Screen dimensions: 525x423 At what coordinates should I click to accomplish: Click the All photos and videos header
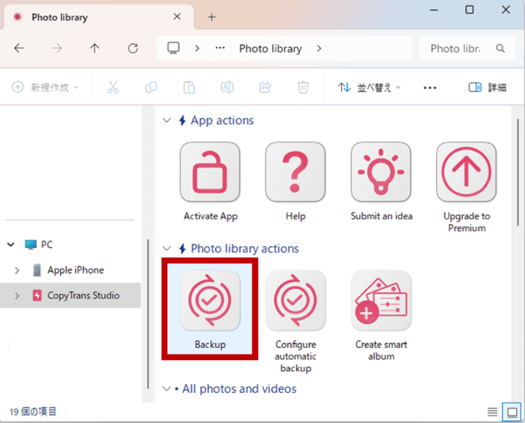(239, 388)
